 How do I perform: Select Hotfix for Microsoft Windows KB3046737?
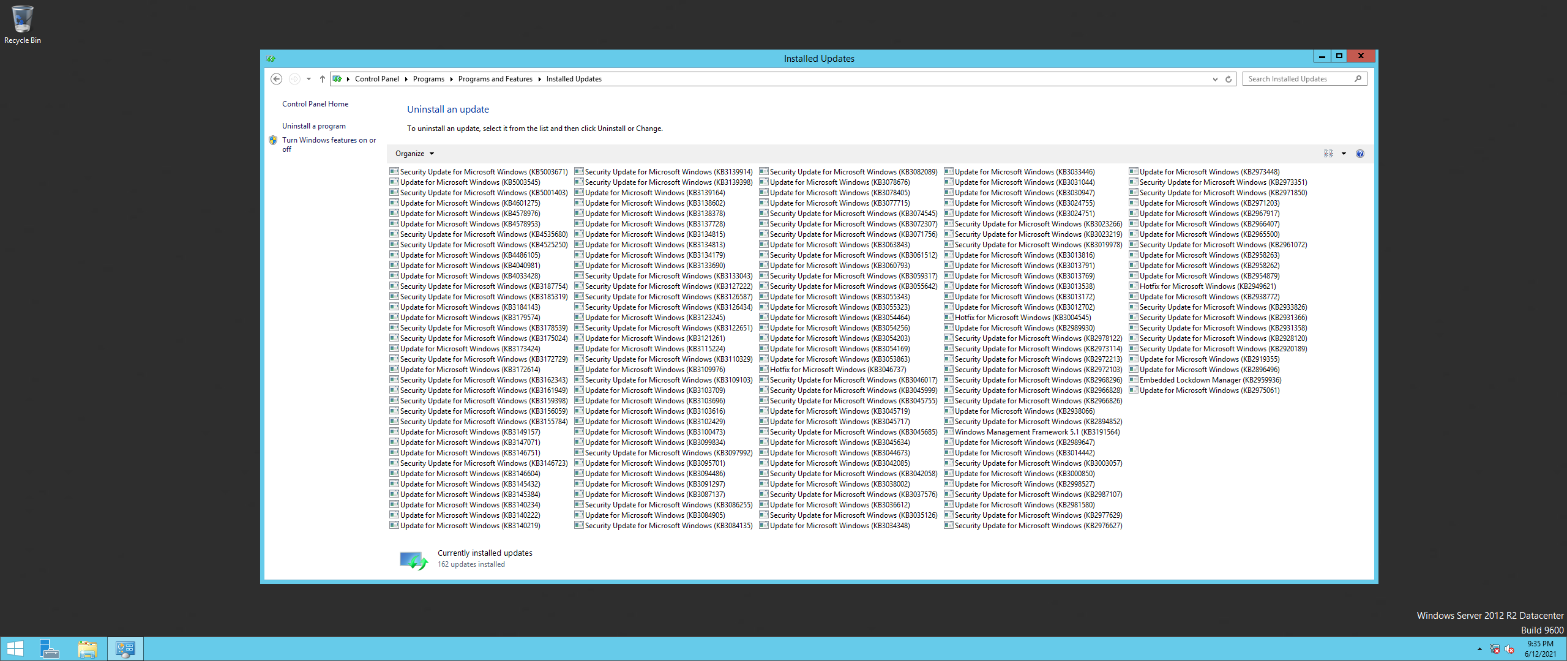[x=833, y=370]
